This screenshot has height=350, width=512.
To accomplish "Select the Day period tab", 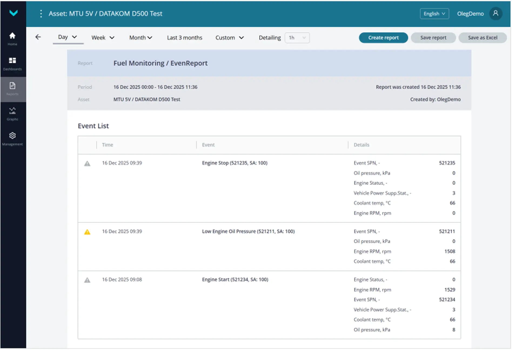I will click(x=68, y=37).
